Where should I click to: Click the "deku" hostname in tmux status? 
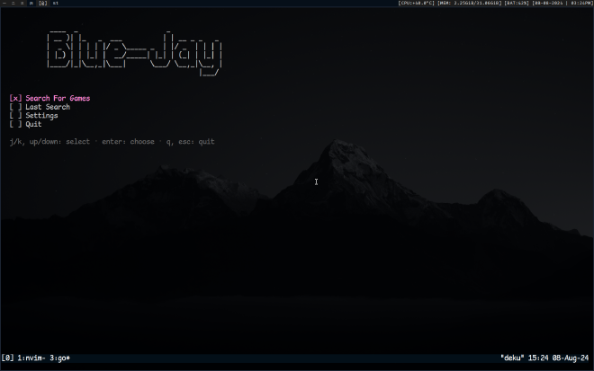pyautogui.click(x=512, y=358)
